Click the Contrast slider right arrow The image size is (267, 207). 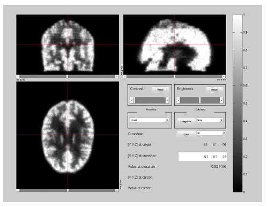point(167,100)
